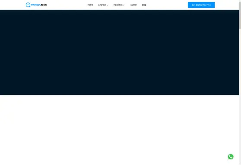Click the three dots inside the logo bubble
The height and width of the screenshot is (165, 241).
[x=28, y=5]
